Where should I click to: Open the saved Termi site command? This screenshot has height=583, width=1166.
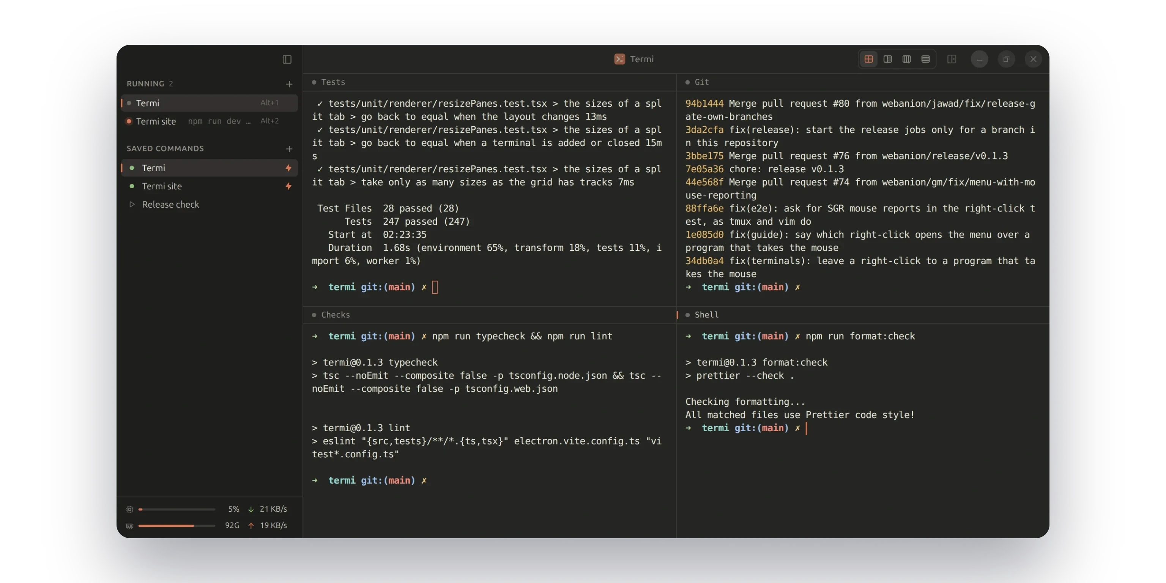click(209, 186)
